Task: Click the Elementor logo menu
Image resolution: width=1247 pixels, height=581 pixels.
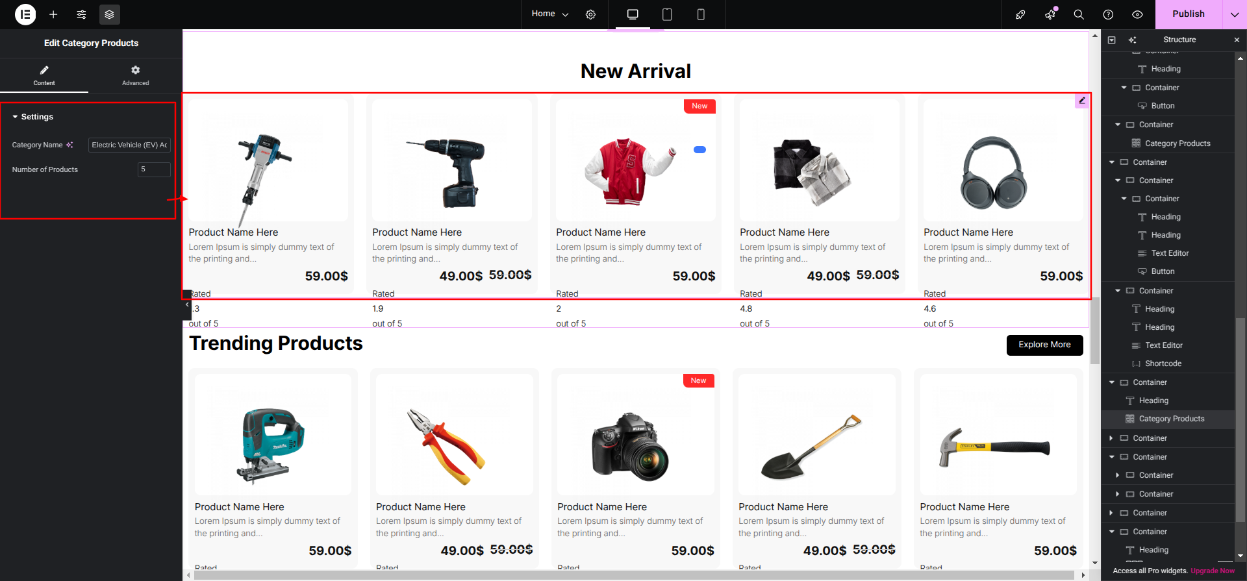Action: (x=25, y=14)
